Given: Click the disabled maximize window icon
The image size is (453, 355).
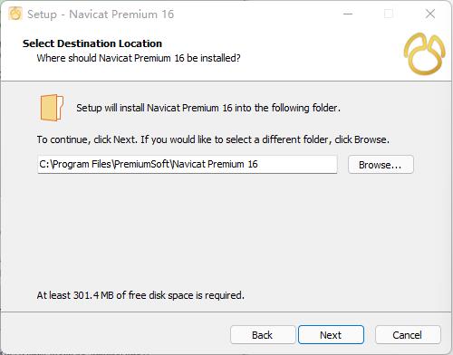Looking at the screenshot, I should pos(389,14).
